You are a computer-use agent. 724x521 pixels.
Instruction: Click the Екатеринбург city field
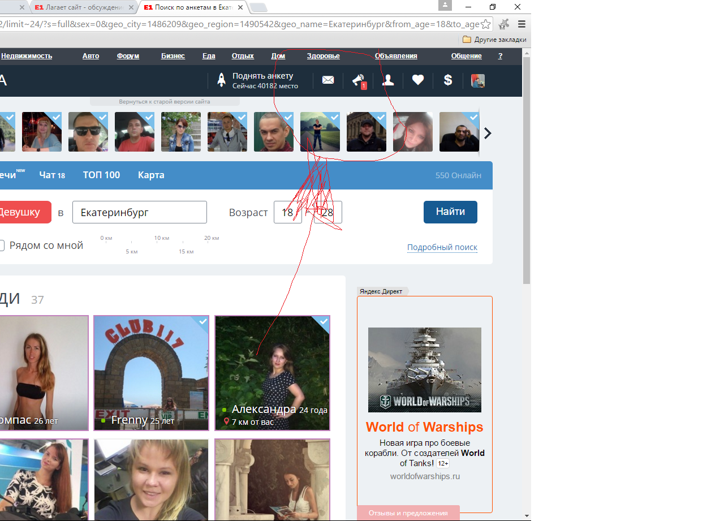(140, 212)
